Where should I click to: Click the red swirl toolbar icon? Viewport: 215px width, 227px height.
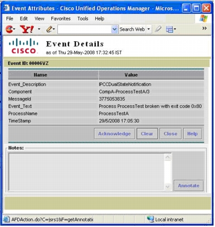[9, 29]
